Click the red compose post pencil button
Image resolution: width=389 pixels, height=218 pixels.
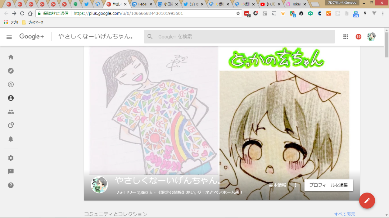tap(367, 200)
